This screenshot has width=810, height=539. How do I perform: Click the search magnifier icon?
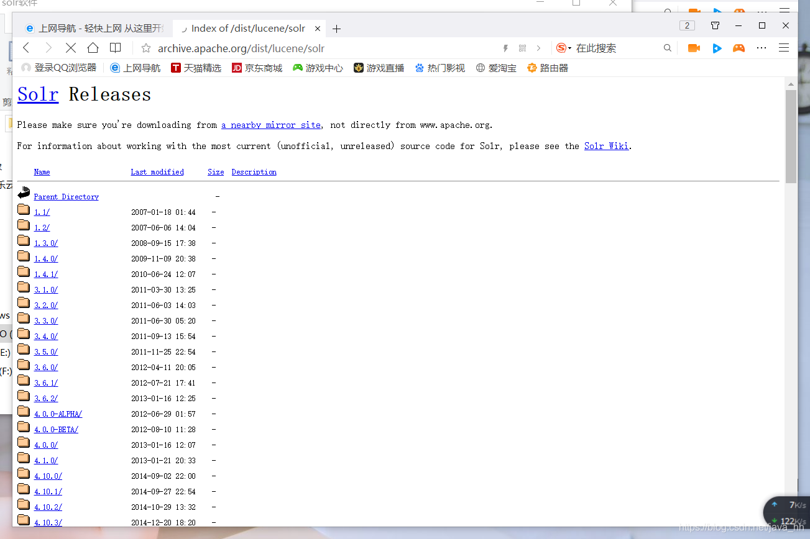[668, 48]
